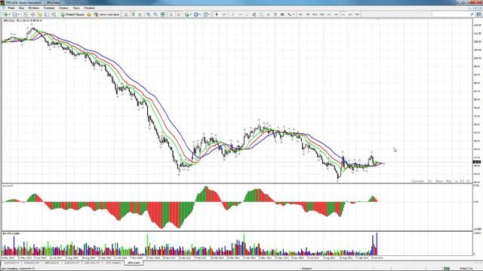Image resolution: width=483 pixels, height=271 pixels.
Task: Zoom out on the chart
Action: click(155, 14)
